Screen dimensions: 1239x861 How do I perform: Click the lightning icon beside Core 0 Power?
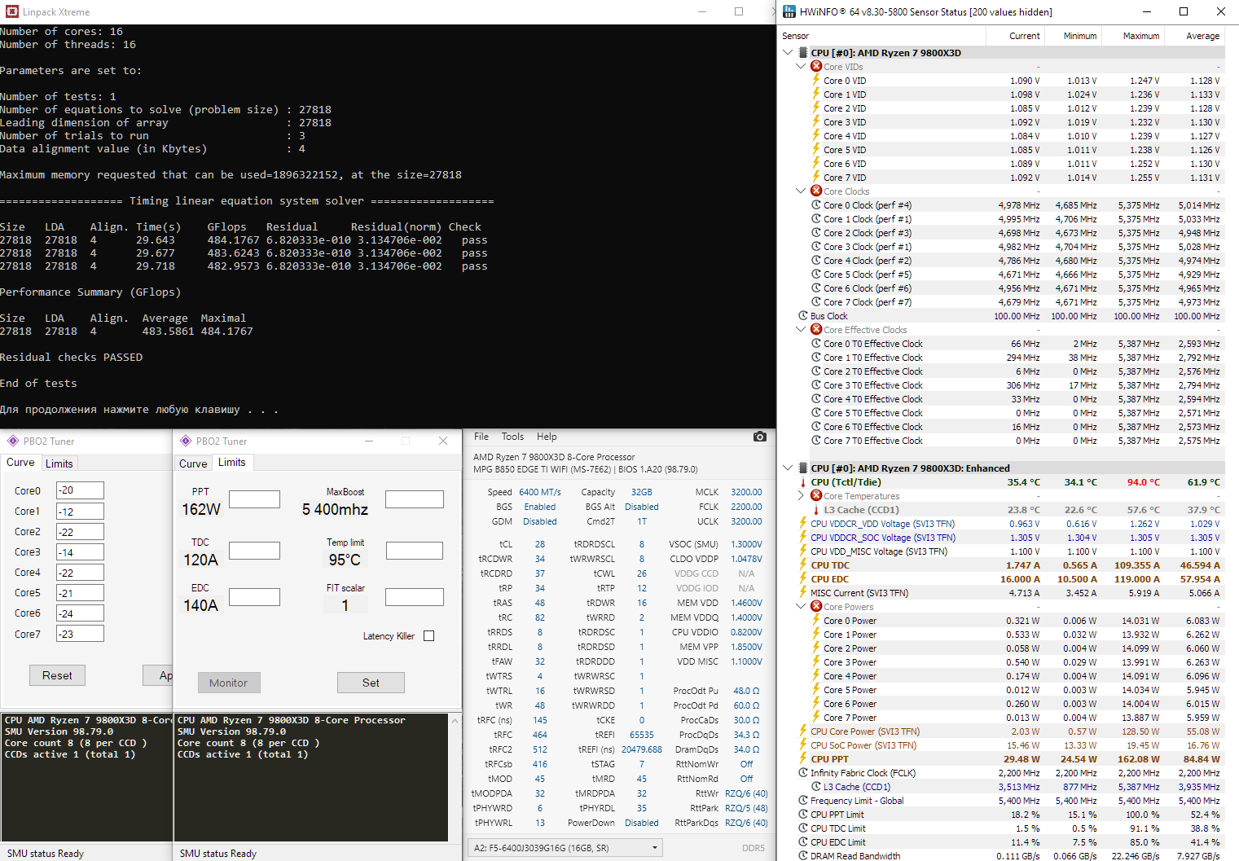point(816,620)
